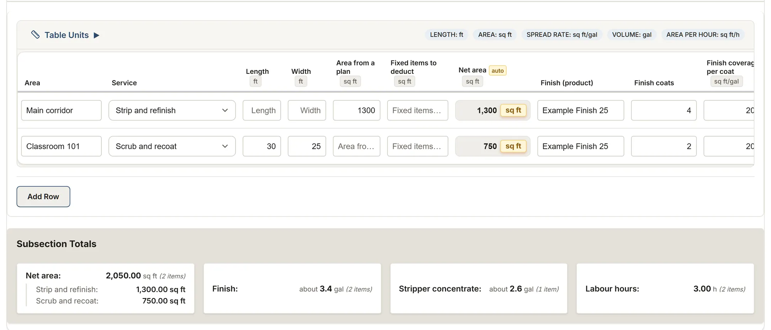Click Finish product field in Main corridor row
771x330 pixels.
tap(581, 110)
